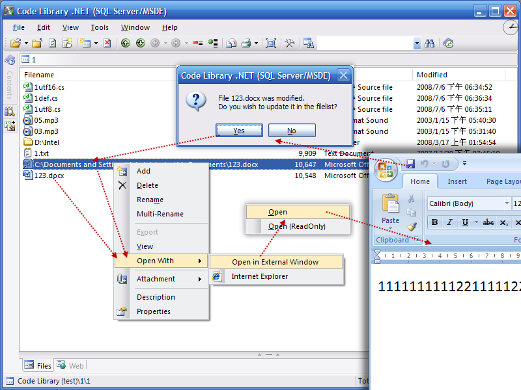Viewport: 521px width, 390px height.
Task: Open the search box dropdown arrow
Action: [x=417, y=43]
